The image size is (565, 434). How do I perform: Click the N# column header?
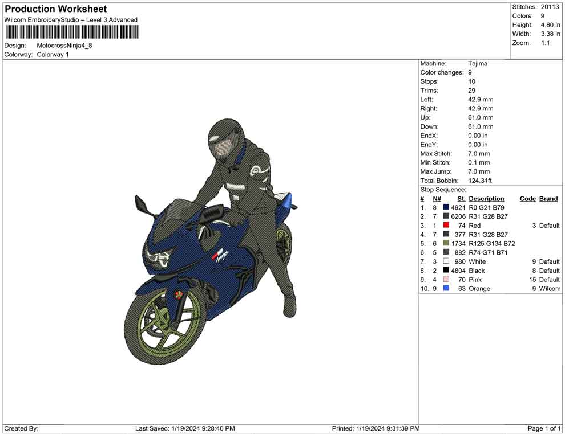[437, 198]
